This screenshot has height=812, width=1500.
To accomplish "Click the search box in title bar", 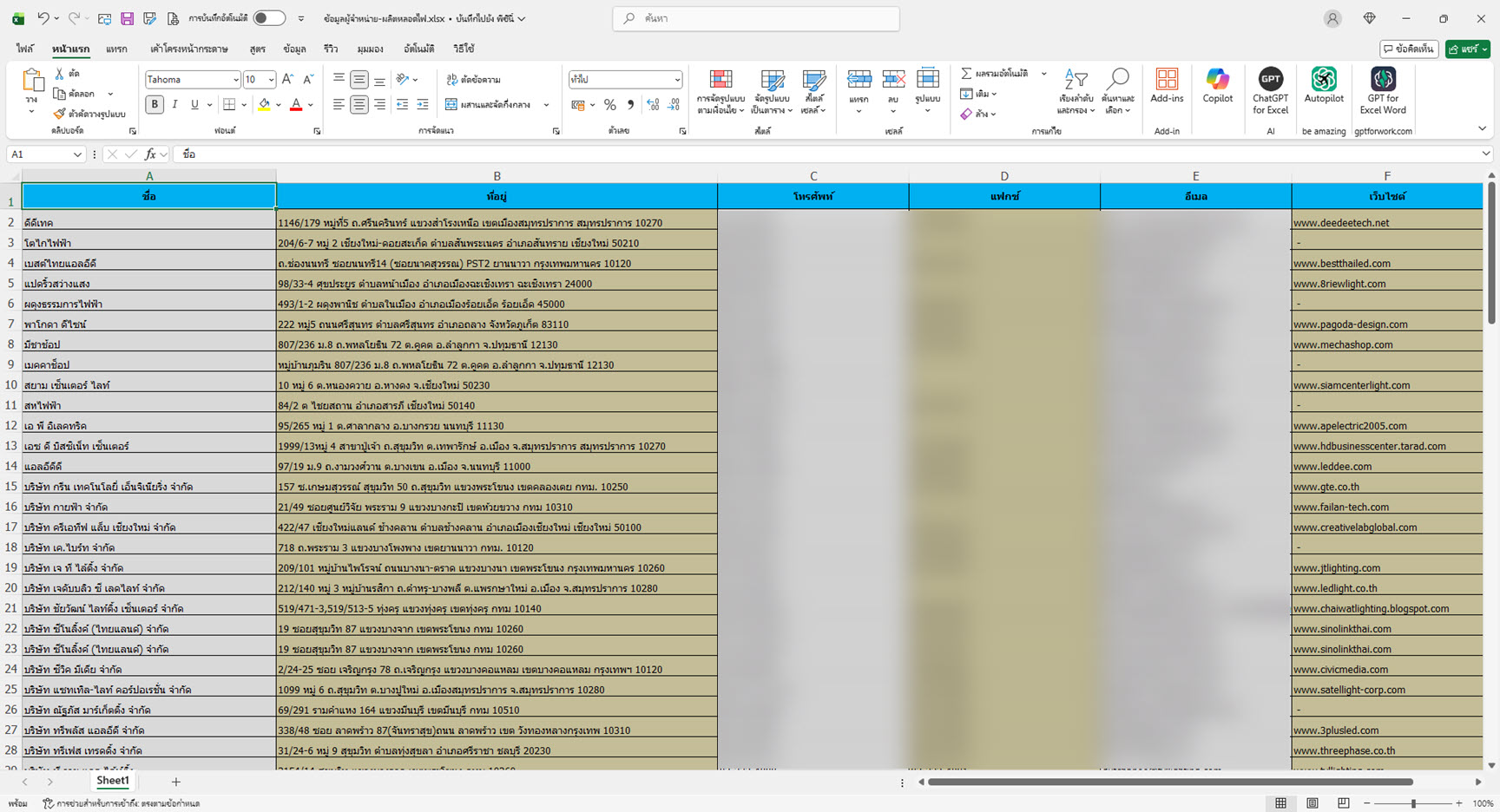I will [756, 18].
